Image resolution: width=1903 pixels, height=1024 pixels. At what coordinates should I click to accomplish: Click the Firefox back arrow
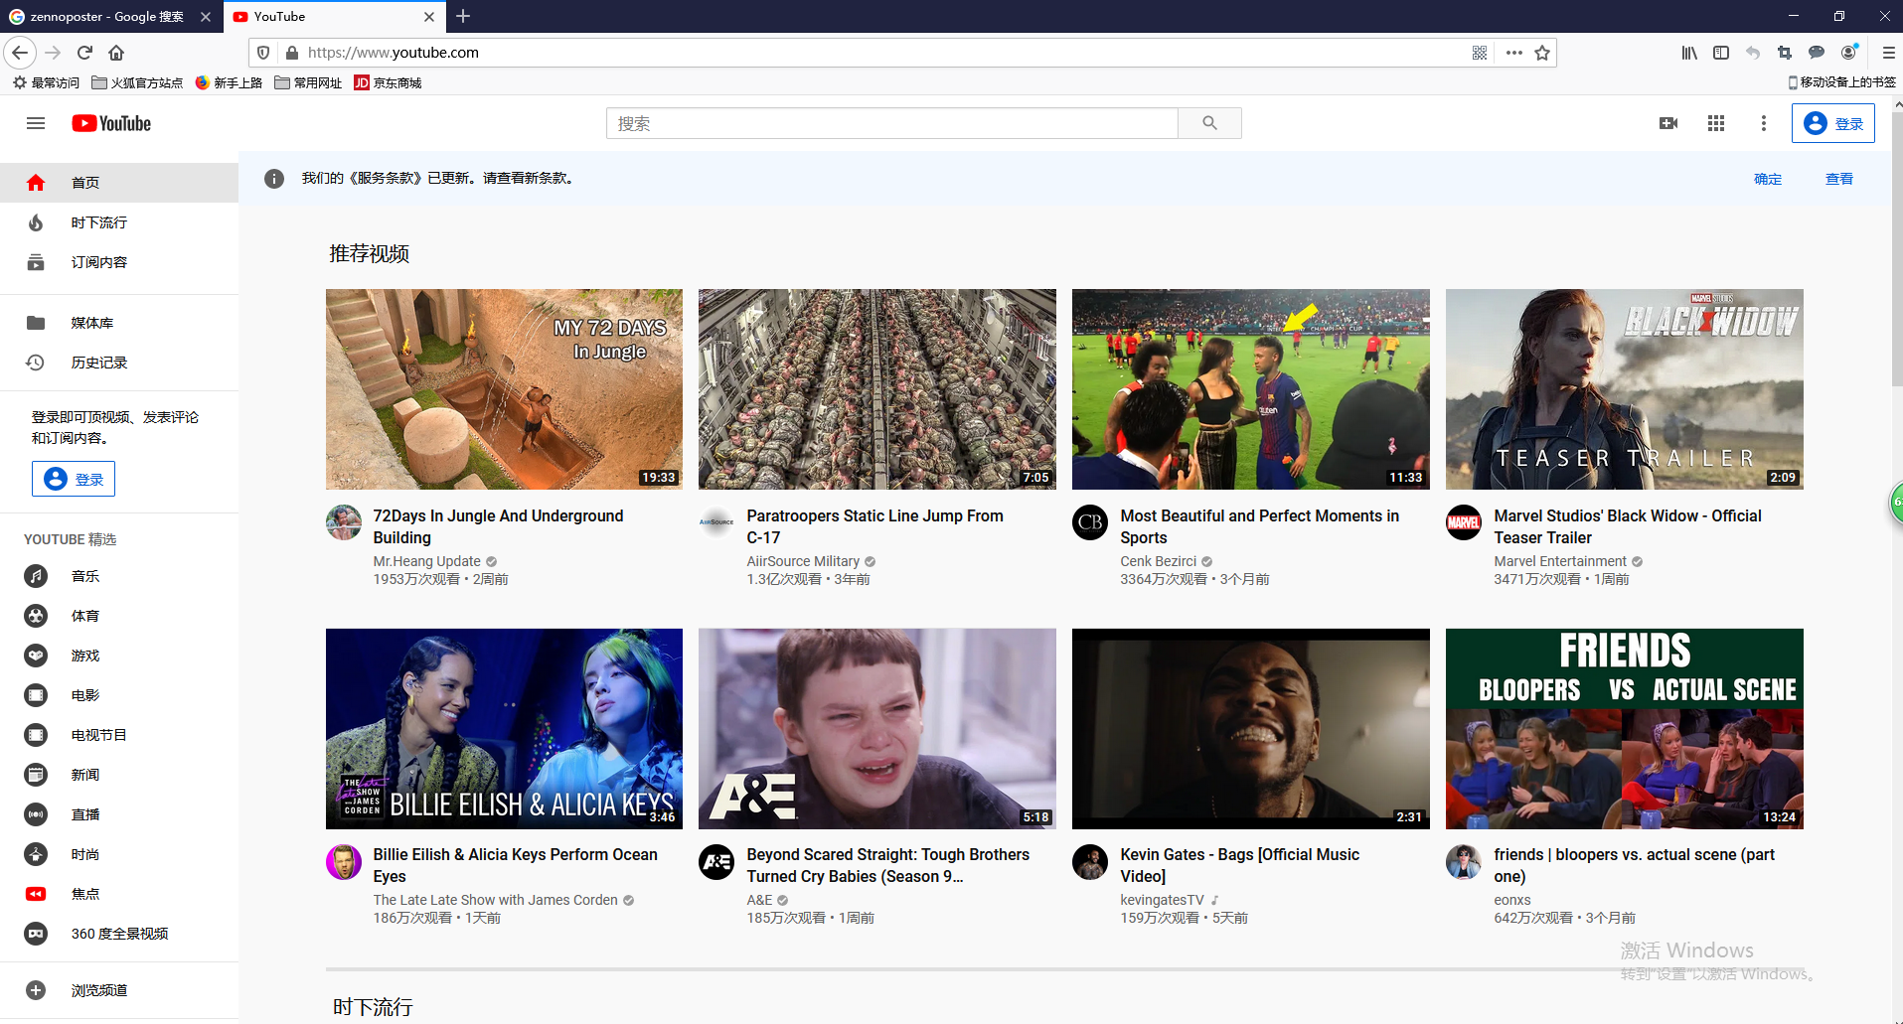click(x=20, y=53)
